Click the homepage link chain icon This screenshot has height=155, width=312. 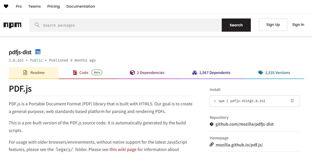point(212,145)
